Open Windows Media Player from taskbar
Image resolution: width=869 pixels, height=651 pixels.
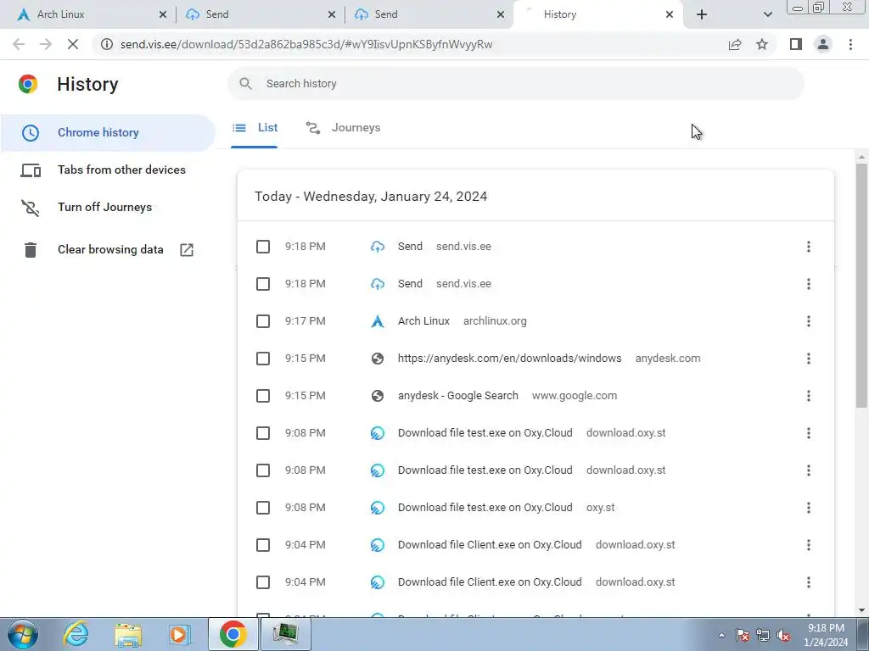pos(179,634)
